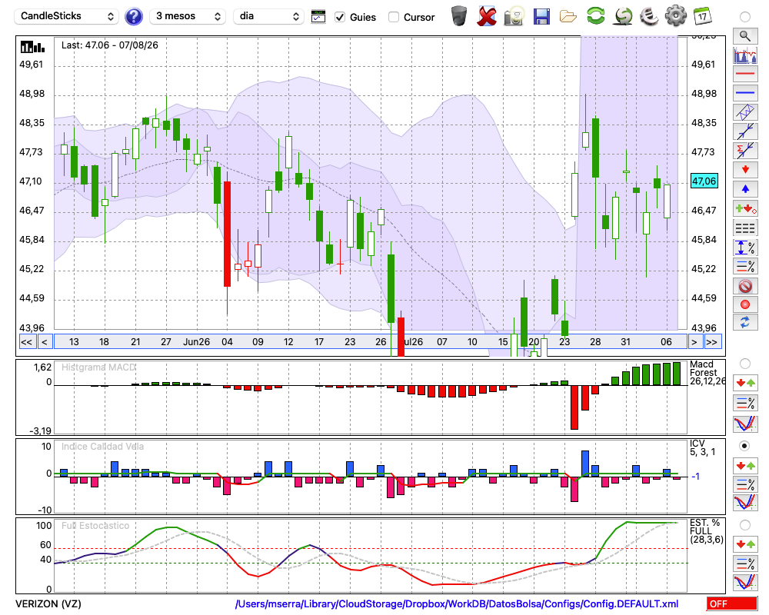This screenshot has height=615, width=769.
Task: Toggle the red OFF indicator
Action: pyautogui.click(x=732, y=603)
